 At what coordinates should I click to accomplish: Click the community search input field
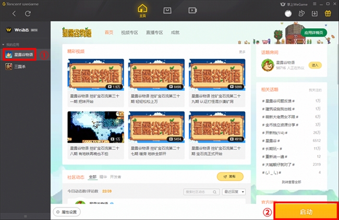201,192
